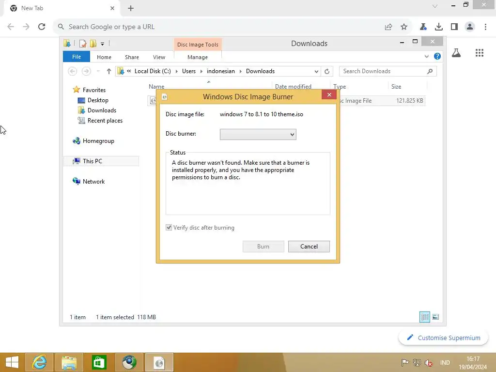Open the browser three-dot menu

click(x=485, y=27)
